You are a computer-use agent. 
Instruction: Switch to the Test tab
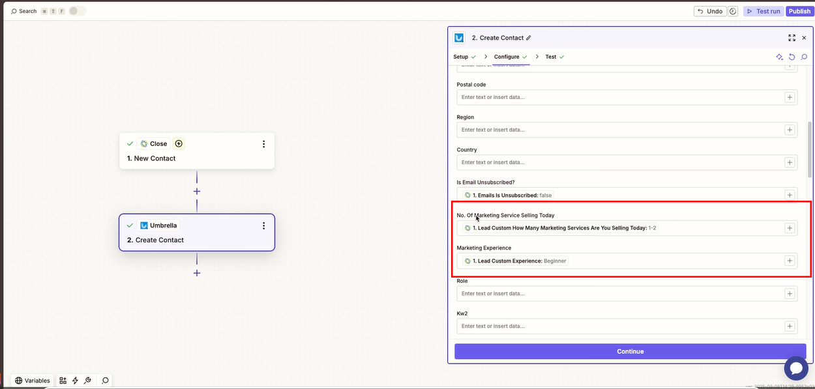click(555, 57)
